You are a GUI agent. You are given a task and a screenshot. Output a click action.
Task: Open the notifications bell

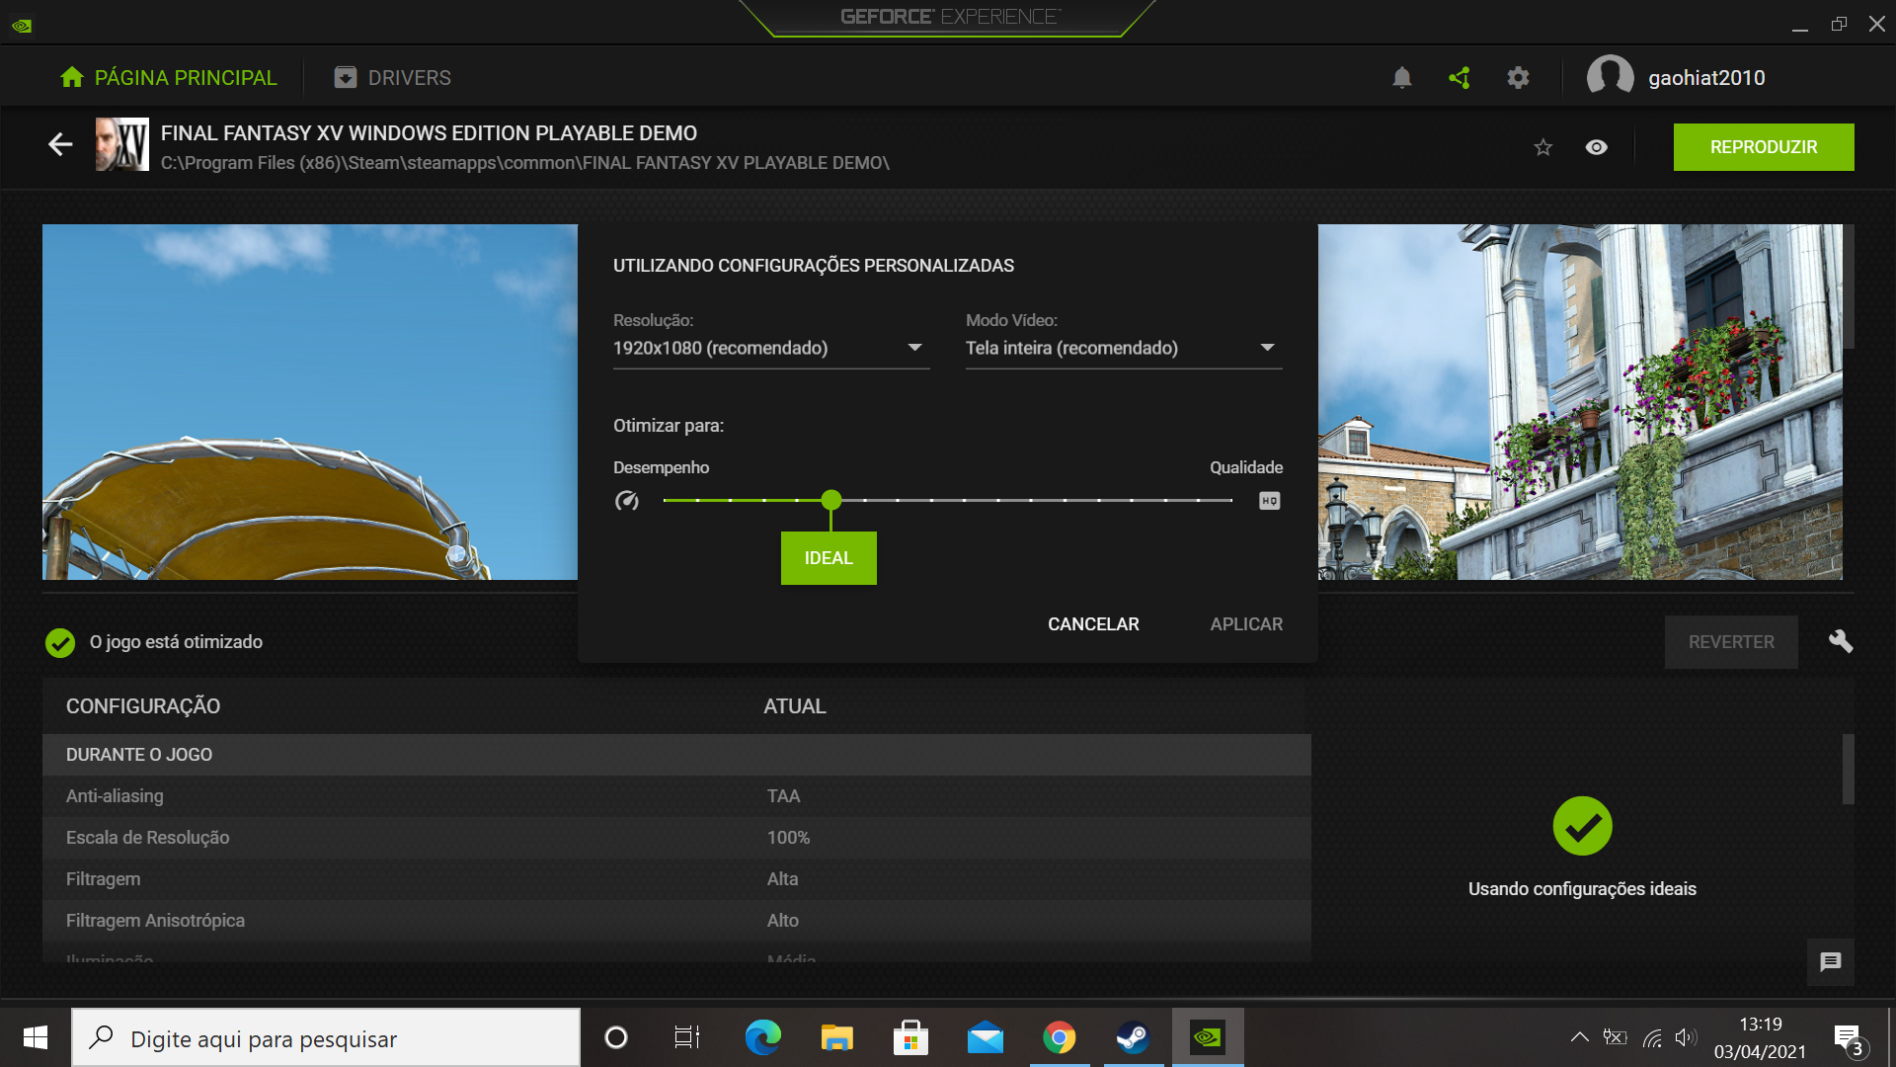[1401, 77]
